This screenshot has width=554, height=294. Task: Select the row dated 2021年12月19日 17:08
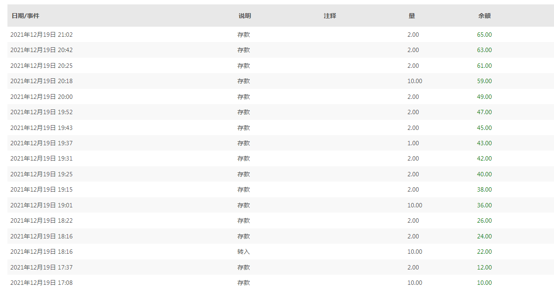281,283
